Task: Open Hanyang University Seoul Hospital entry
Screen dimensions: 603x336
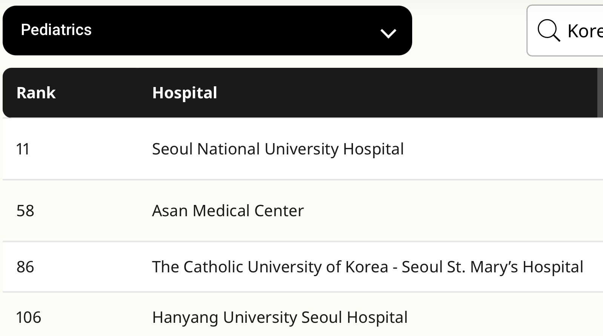Action: [279, 318]
